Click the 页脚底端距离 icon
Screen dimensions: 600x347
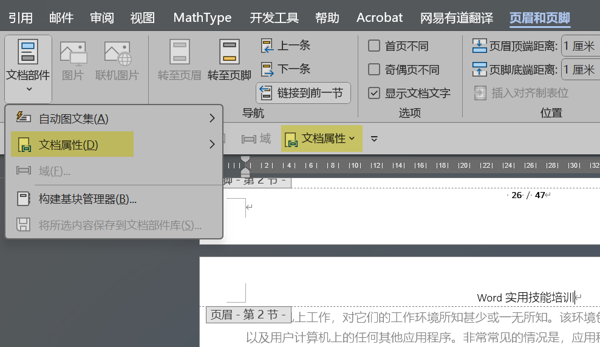click(x=480, y=69)
